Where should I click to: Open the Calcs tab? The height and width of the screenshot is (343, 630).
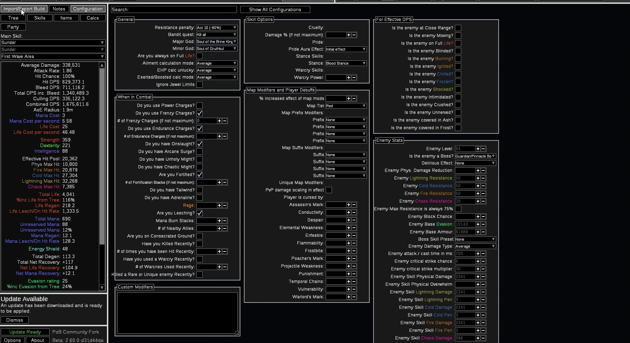tap(93, 18)
